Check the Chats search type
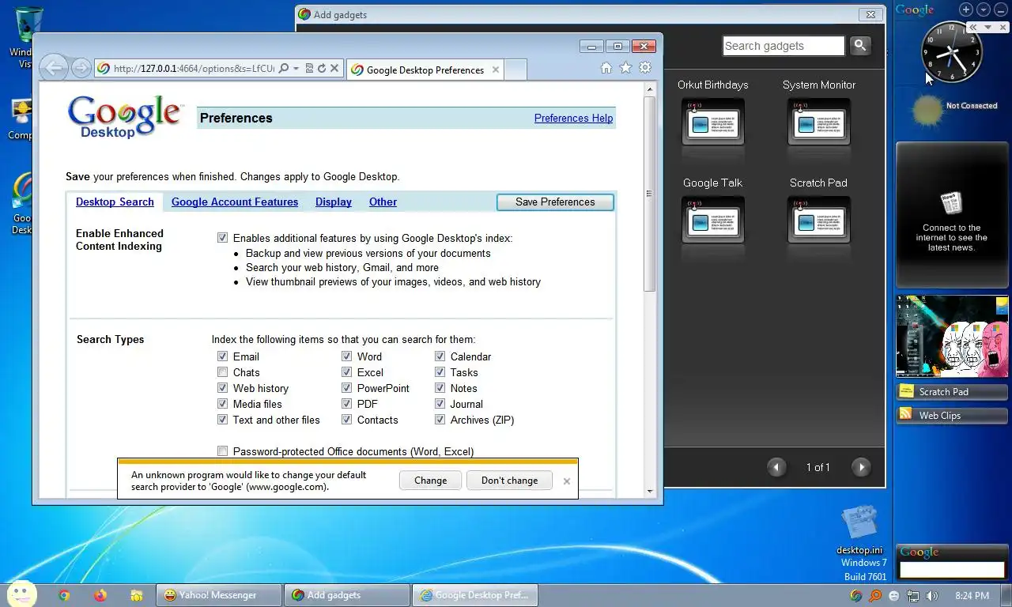 (x=222, y=372)
